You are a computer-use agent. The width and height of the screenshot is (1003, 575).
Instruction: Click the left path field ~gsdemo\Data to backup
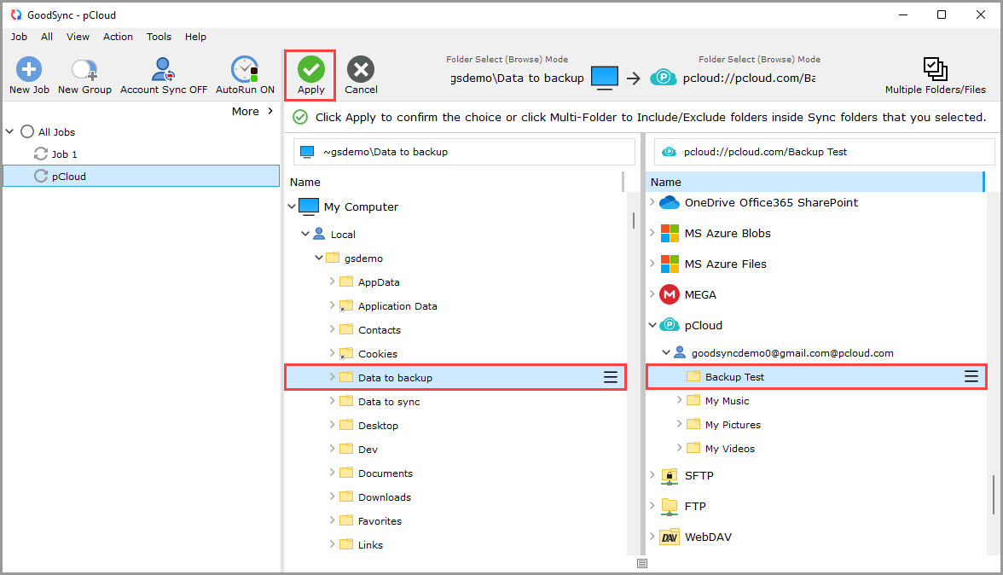pos(464,152)
